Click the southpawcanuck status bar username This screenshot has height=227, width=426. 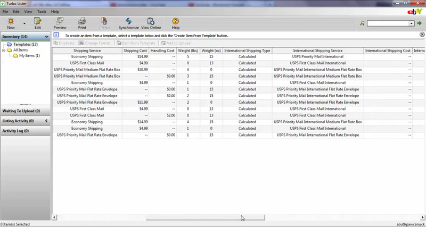(409, 224)
